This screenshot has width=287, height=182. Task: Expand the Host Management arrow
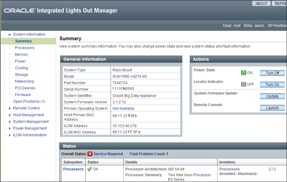click(x=10, y=115)
